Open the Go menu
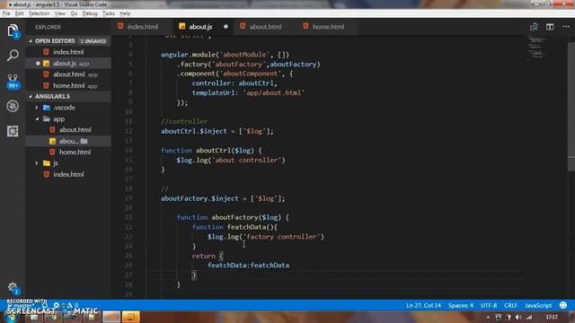The height and width of the screenshot is (323, 575). [74, 13]
